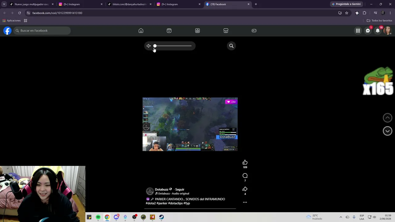Open OBS Studio from the taskbar
This screenshot has height=222, width=395.
point(134,217)
